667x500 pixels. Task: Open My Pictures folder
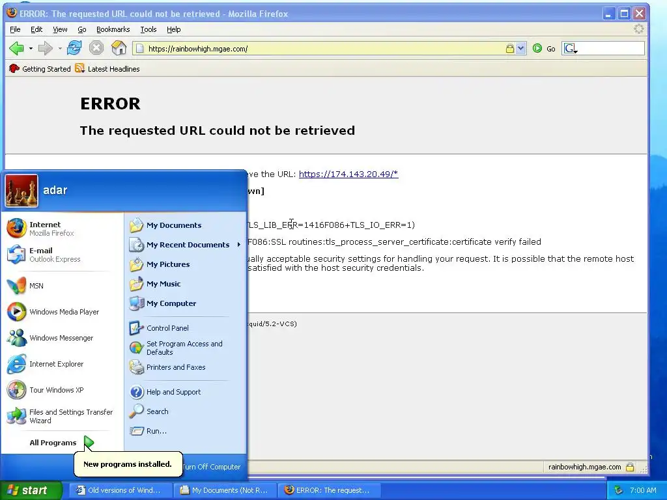(186, 264)
